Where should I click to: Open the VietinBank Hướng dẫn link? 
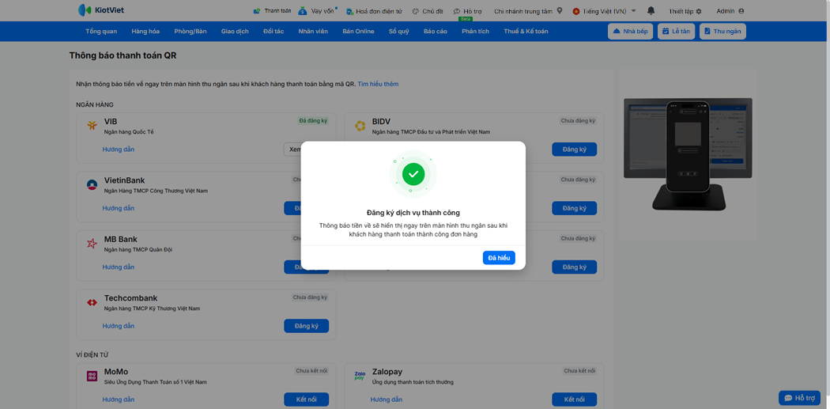point(119,208)
